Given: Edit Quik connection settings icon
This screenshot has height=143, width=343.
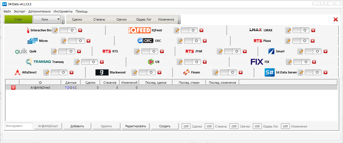Looking at the screenshot, I should click(x=54, y=51).
